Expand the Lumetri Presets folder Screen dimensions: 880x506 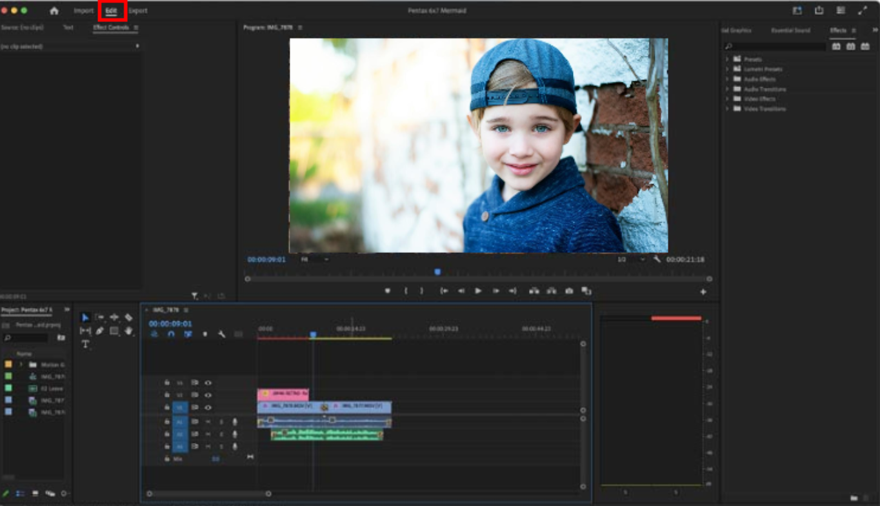(x=728, y=69)
